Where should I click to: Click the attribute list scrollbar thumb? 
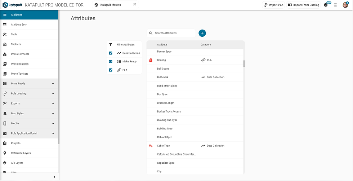pos(244,63)
